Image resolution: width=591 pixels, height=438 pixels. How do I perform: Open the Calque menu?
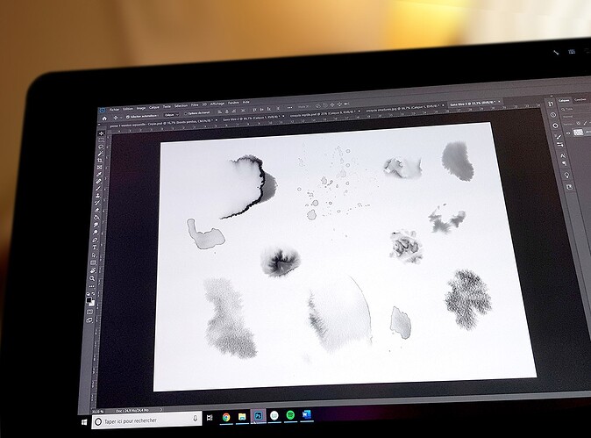(154, 107)
